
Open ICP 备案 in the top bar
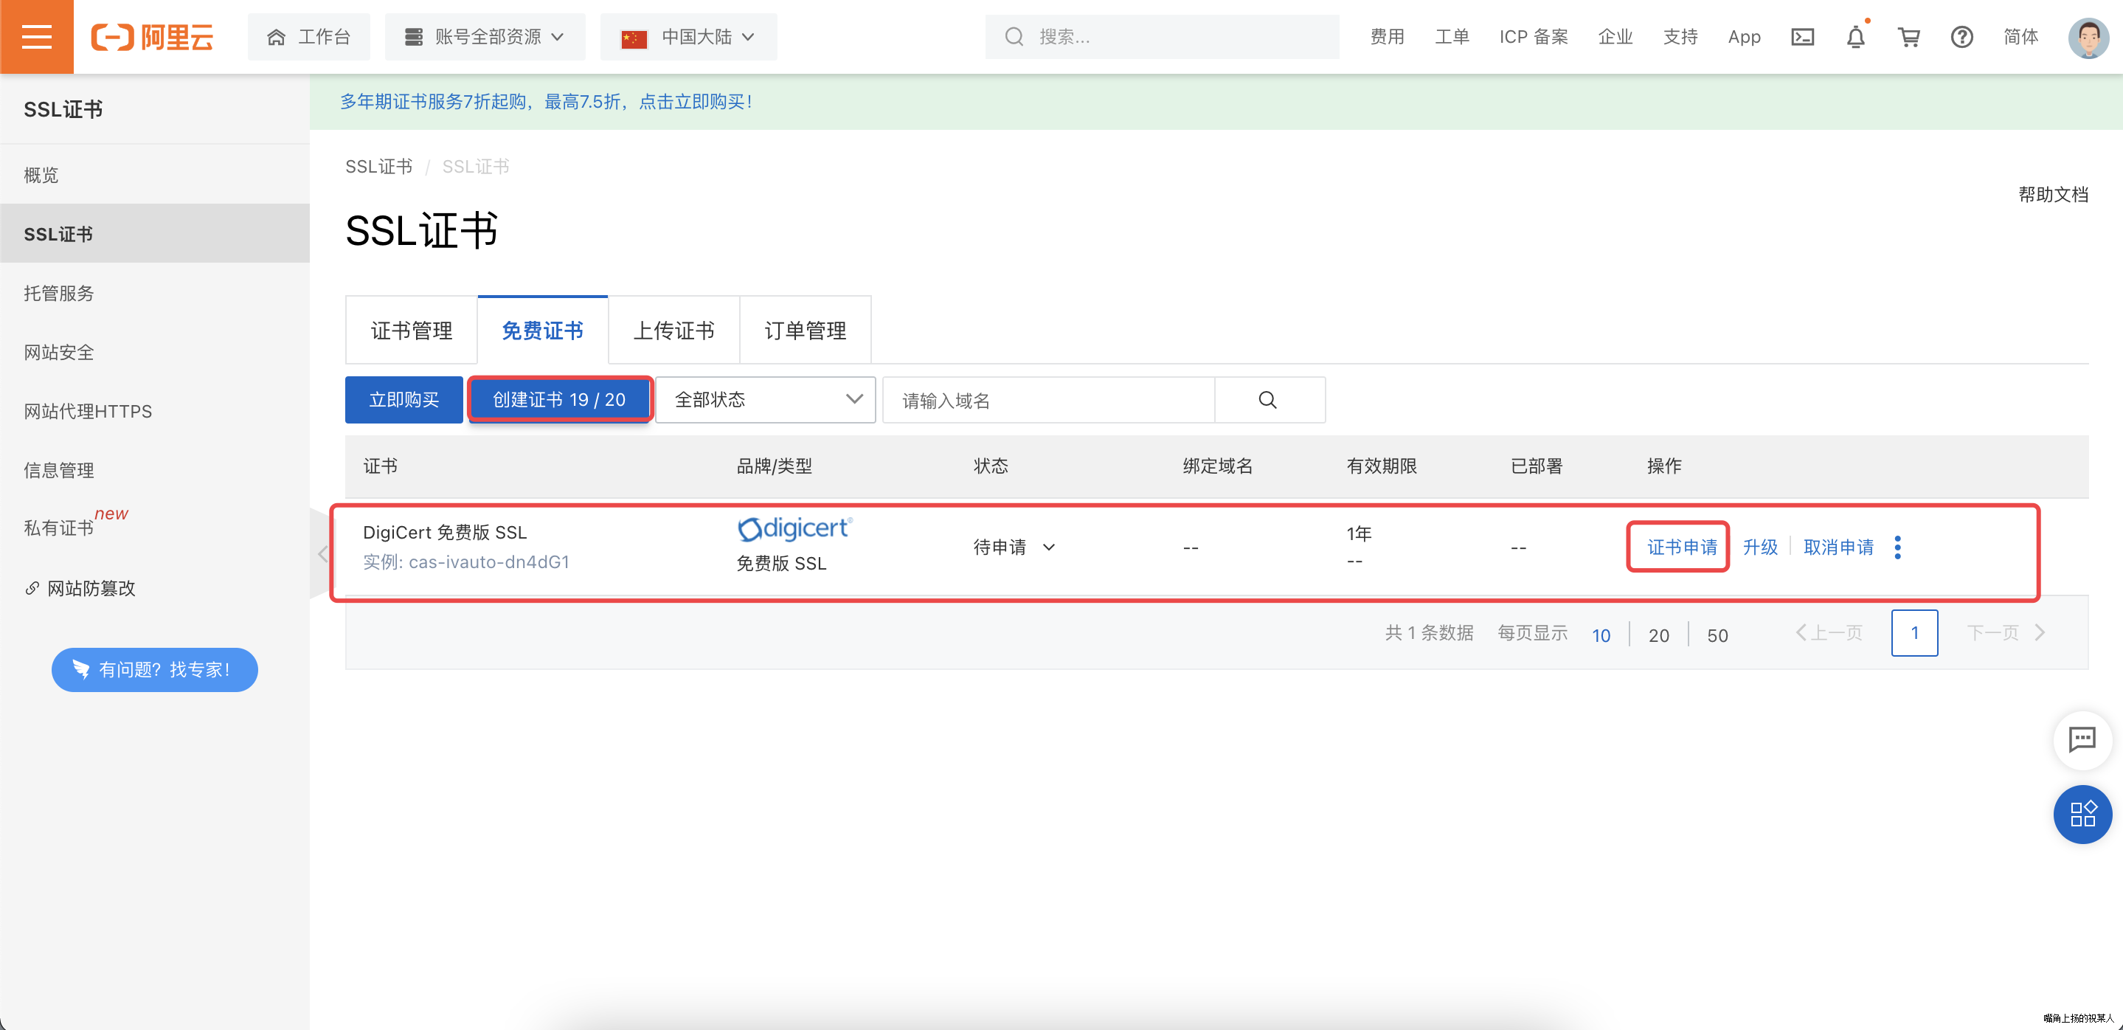coord(1533,37)
